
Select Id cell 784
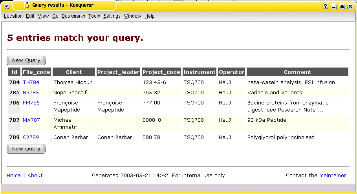(x=15, y=82)
